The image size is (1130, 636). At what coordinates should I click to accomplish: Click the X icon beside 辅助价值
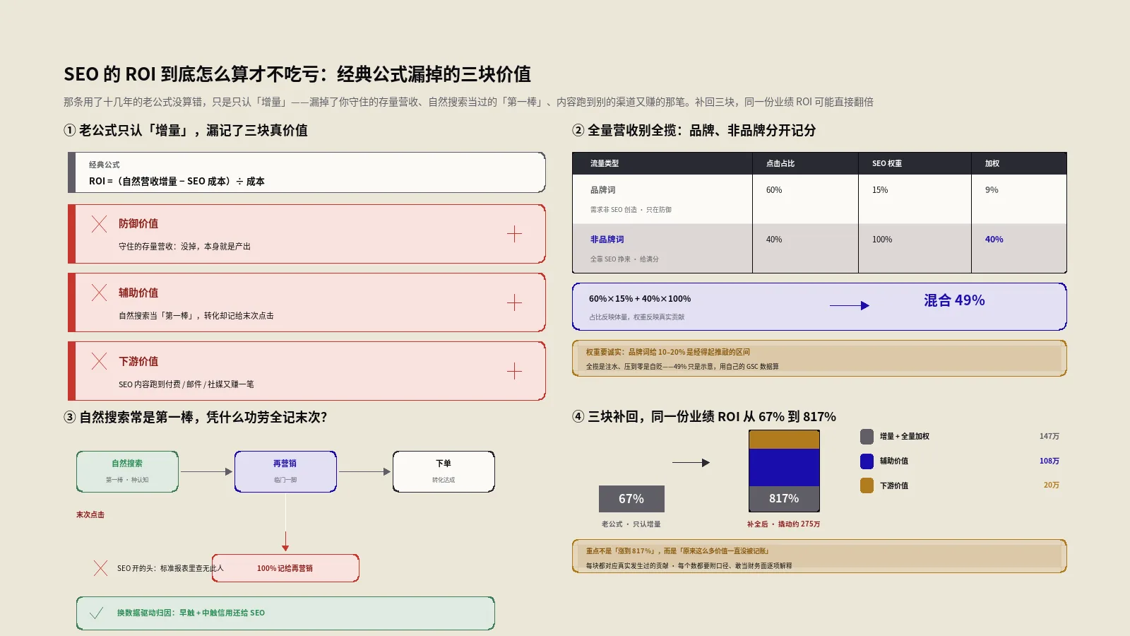(100, 293)
